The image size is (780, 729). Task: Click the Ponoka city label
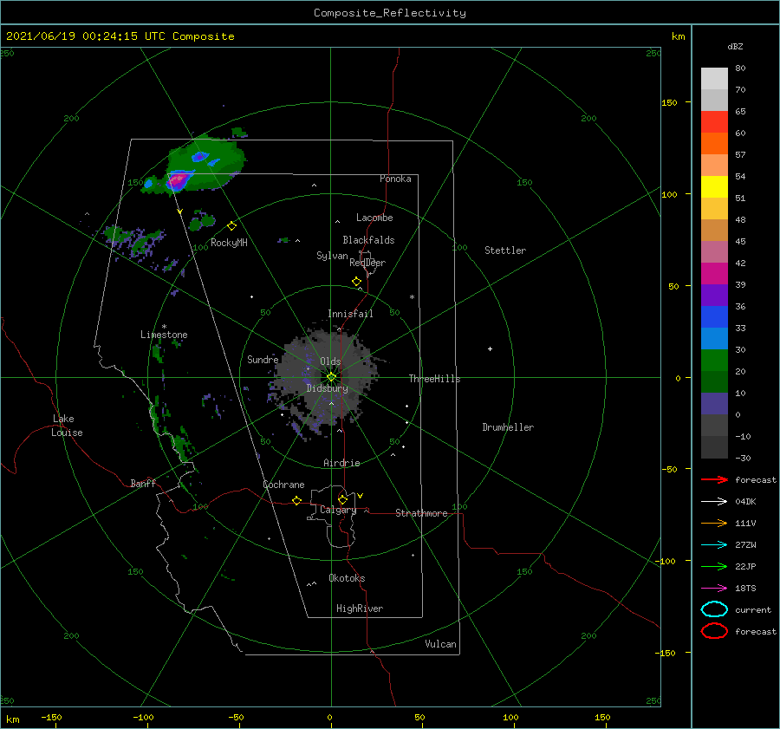click(x=395, y=179)
